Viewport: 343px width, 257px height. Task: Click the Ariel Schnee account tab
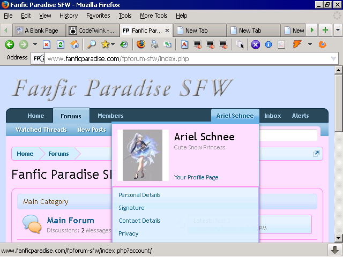tap(235, 116)
